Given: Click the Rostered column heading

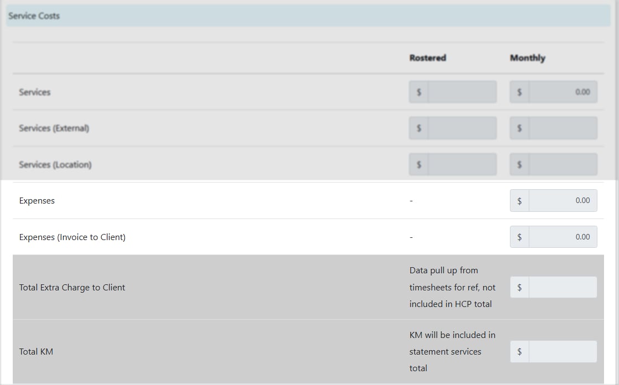Looking at the screenshot, I should pos(427,58).
